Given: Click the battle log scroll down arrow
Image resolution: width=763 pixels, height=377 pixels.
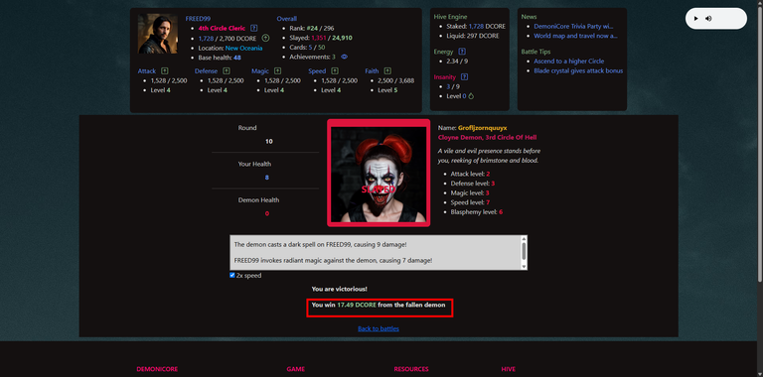Looking at the screenshot, I should pos(525,267).
